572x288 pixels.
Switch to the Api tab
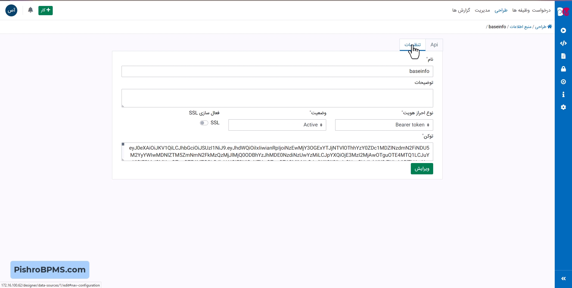(x=434, y=45)
